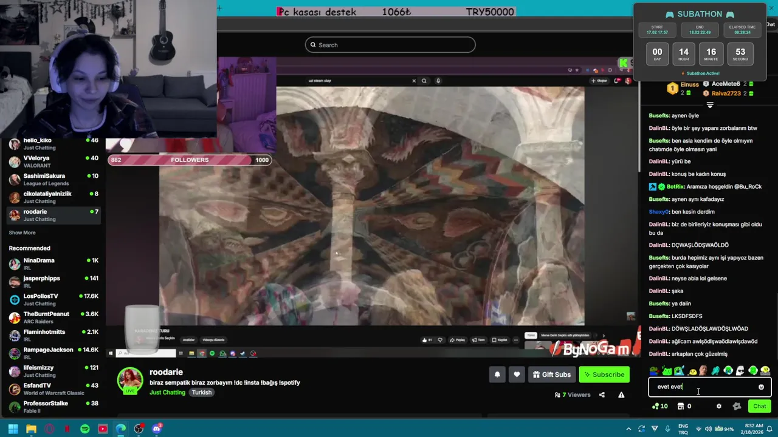Open TheBurntPeanut recommended channel

click(53, 317)
